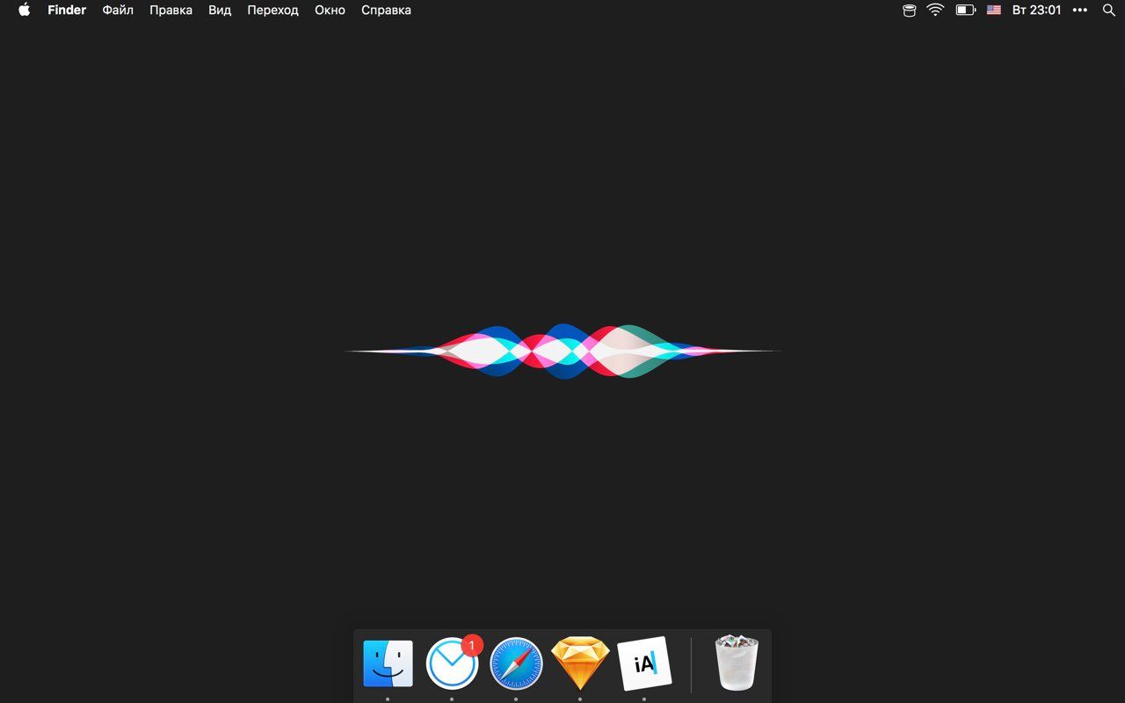
Task: Open Spotlight search magnifier
Action: [x=1108, y=11]
